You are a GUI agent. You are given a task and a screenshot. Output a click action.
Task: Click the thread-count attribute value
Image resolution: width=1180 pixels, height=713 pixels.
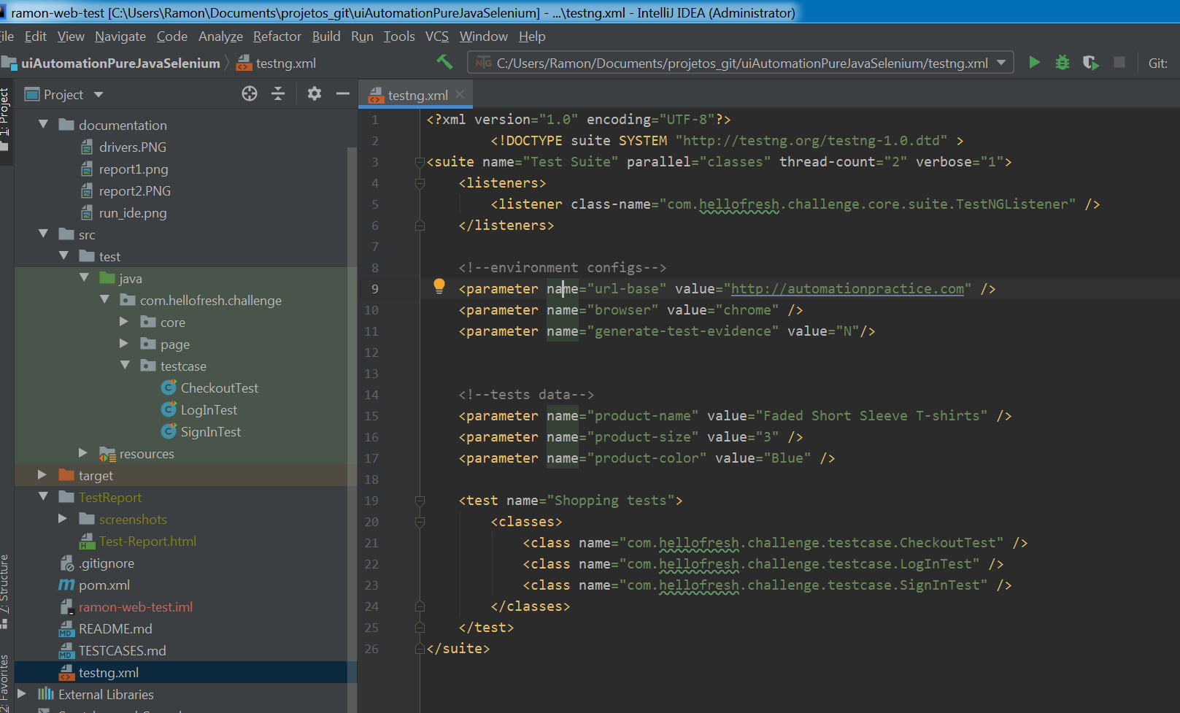click(895, 162)
